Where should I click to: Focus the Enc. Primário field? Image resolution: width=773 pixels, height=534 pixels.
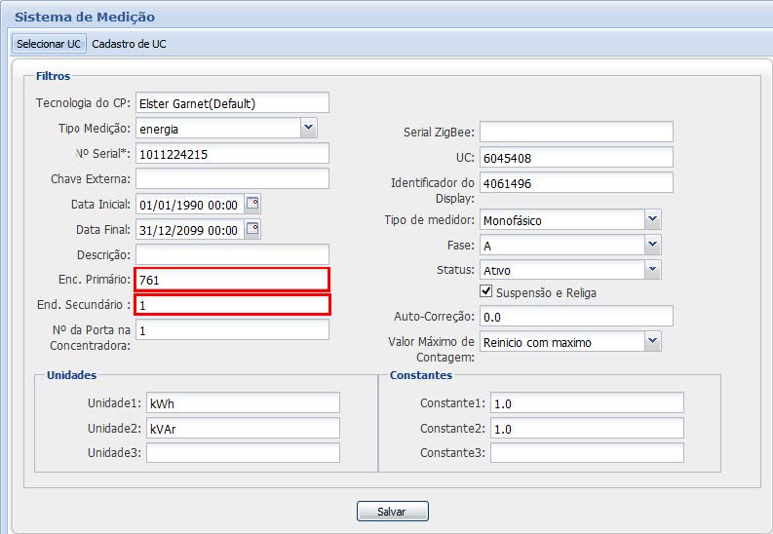(232, 280)
